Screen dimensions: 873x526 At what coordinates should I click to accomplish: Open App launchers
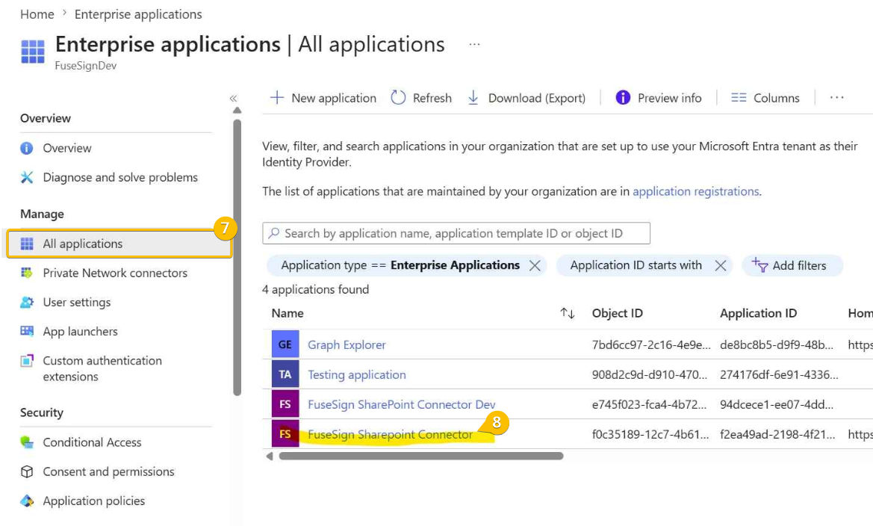80,331
